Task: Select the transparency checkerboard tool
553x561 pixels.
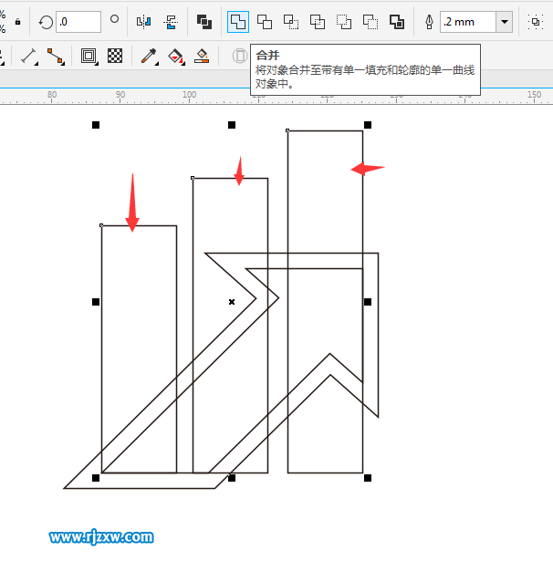Action: [x=116, y=57]
